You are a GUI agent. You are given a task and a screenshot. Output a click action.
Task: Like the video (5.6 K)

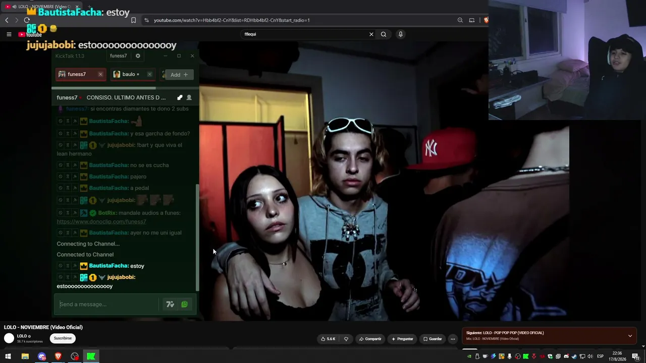328,339
